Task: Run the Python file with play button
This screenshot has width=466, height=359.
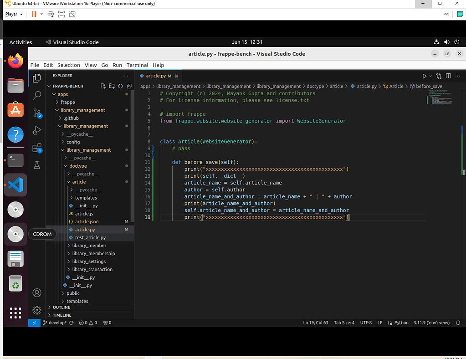Action: pyautogui.click(x=425, y=76)
